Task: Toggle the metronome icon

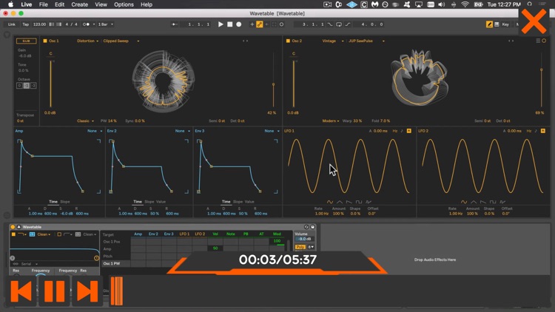Action: click(x=86, y=24)
